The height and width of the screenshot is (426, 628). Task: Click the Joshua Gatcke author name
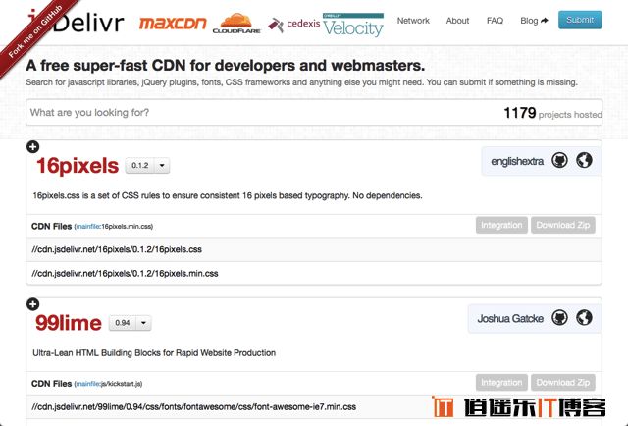click(x=510, y=319)
